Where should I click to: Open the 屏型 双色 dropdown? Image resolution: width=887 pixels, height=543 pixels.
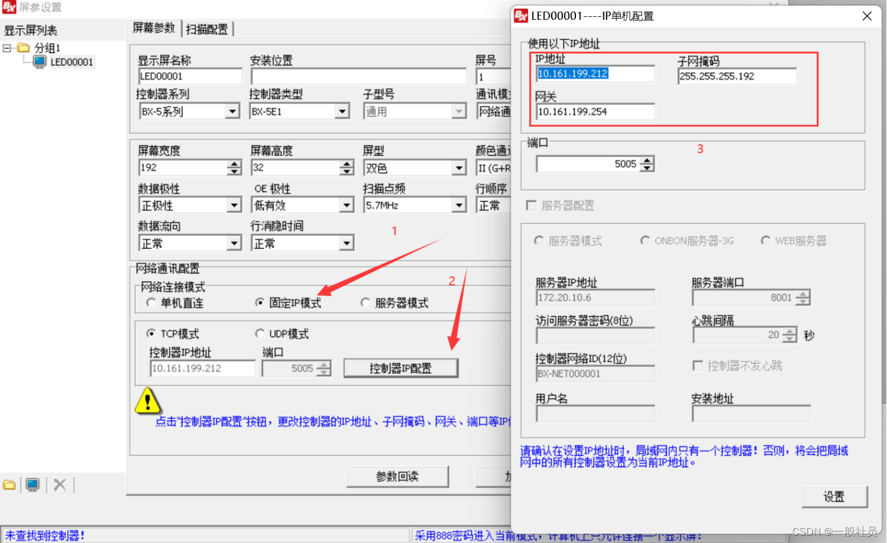point(459,168)
